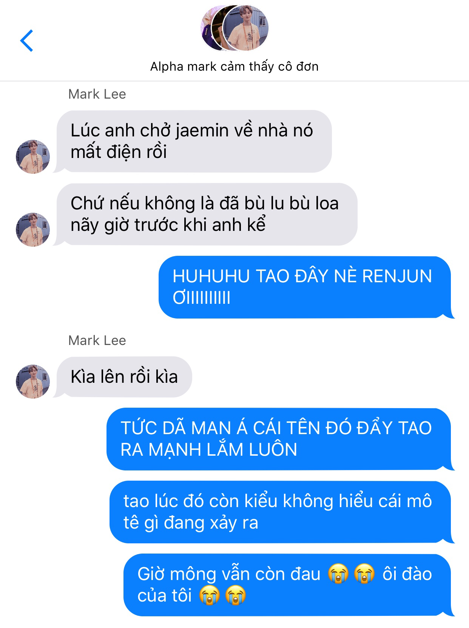Select the 'tao lúc đó còn kiểu' bubble

pos(282,512)
